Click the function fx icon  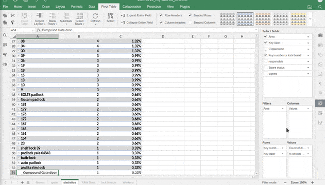point(38,30)
